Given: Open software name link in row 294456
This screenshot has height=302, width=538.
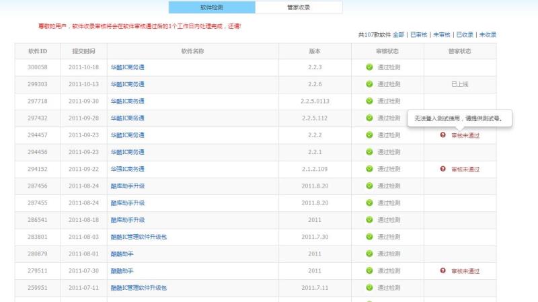Looking at the screenshot, I should [x=127, y=152].
